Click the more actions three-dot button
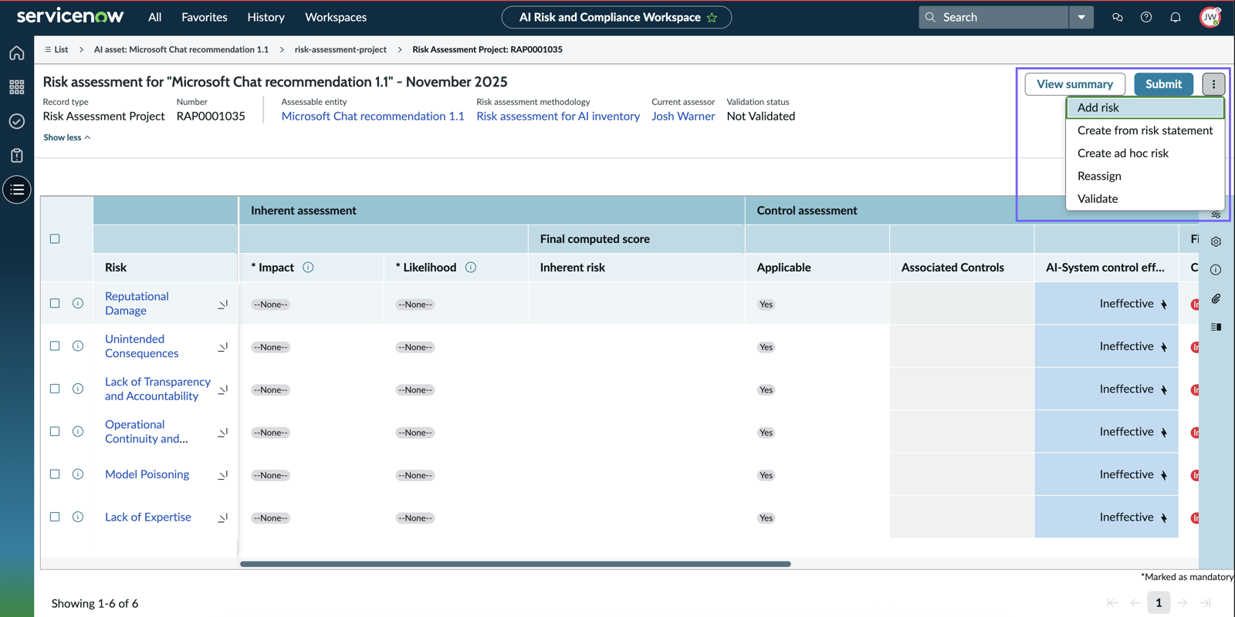Screen dimensions: 1235x617 point(1213,84)
